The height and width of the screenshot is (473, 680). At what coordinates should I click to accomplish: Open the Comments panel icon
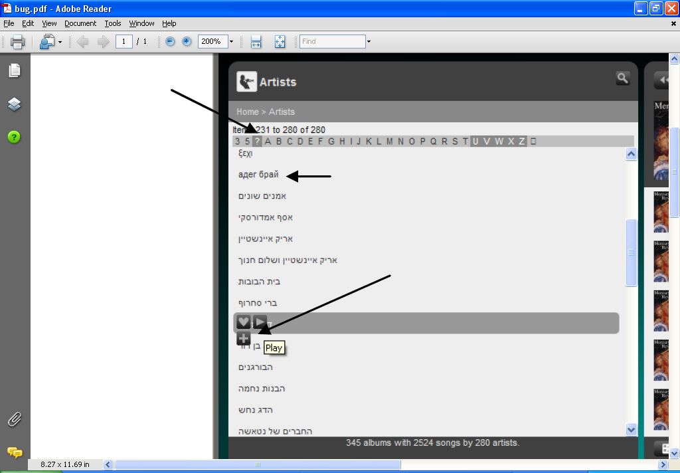[x=14, y=452]
